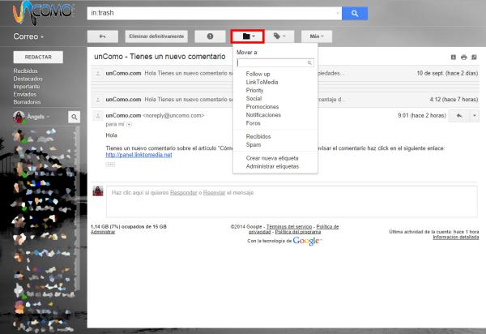The height and width of the screenshot is (334, 486).
Task: Click Crear nueva etiqueta
Action: [x=272, y=158]
